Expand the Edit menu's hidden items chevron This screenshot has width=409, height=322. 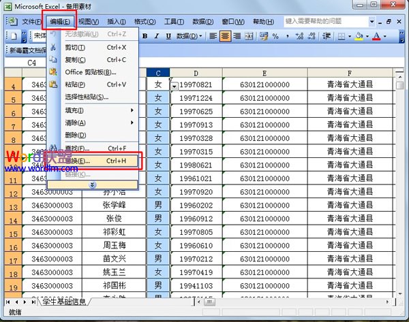coord(92,184)
